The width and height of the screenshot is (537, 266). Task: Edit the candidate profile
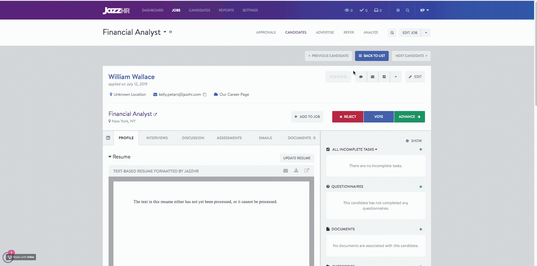[x=415, y=77]
